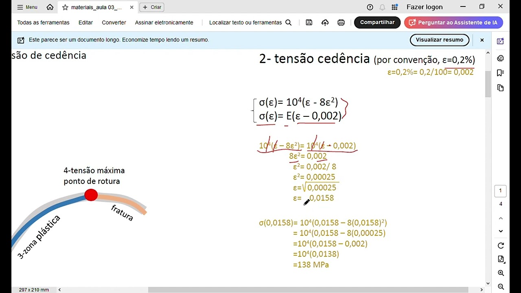Click the current page number box 1
Image resolution: width=521 pixels, height=293 pixels.
(x=501, y=191)
